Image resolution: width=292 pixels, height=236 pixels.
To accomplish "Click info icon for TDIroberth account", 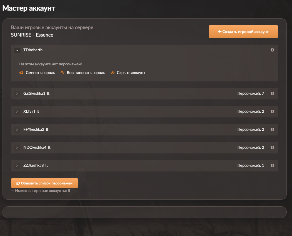I will (272, 50).
